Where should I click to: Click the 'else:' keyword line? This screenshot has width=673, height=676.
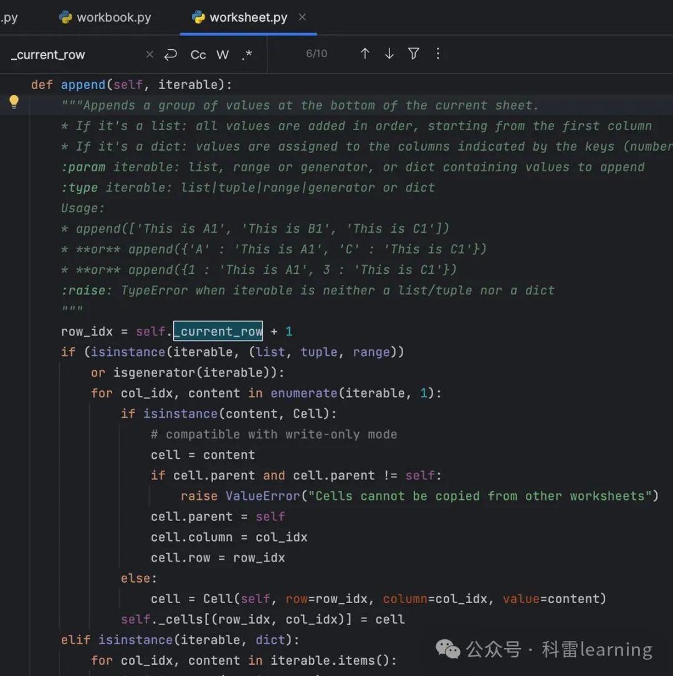[x=139, y=578]
